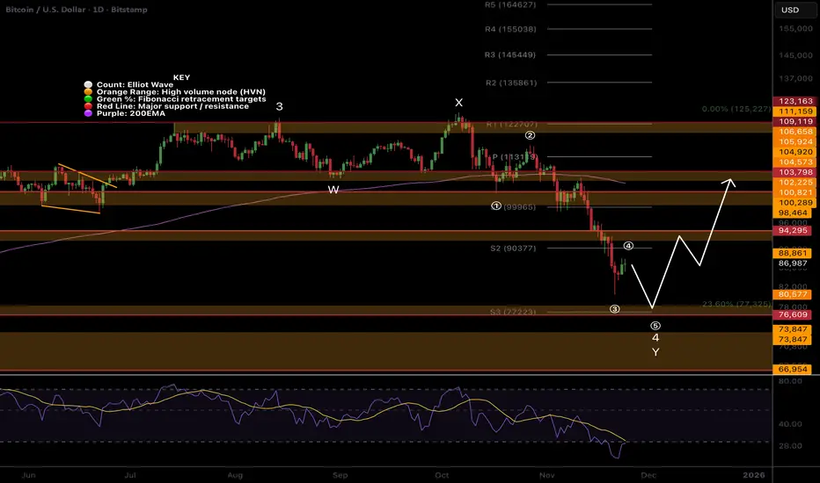This screenshot has width=820, height=483.
Task: Click the red 103,798 price tag
Action: point(795,172)
